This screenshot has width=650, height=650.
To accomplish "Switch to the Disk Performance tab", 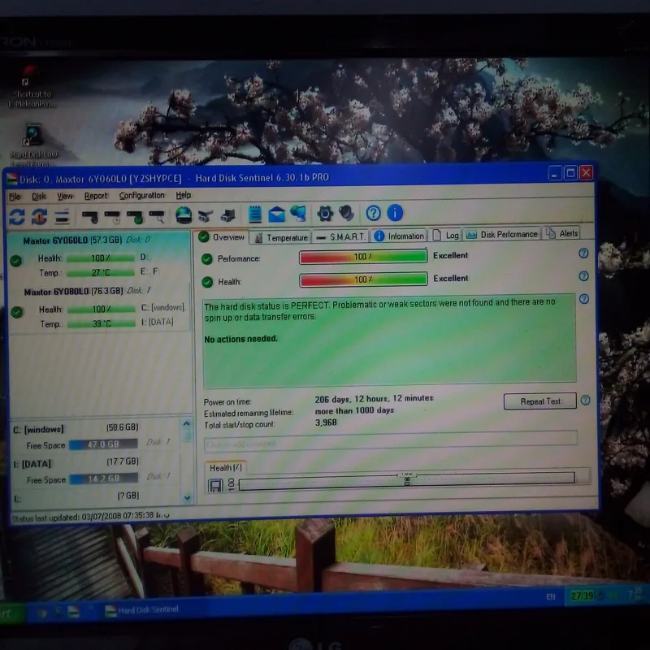I will point(502,234).
